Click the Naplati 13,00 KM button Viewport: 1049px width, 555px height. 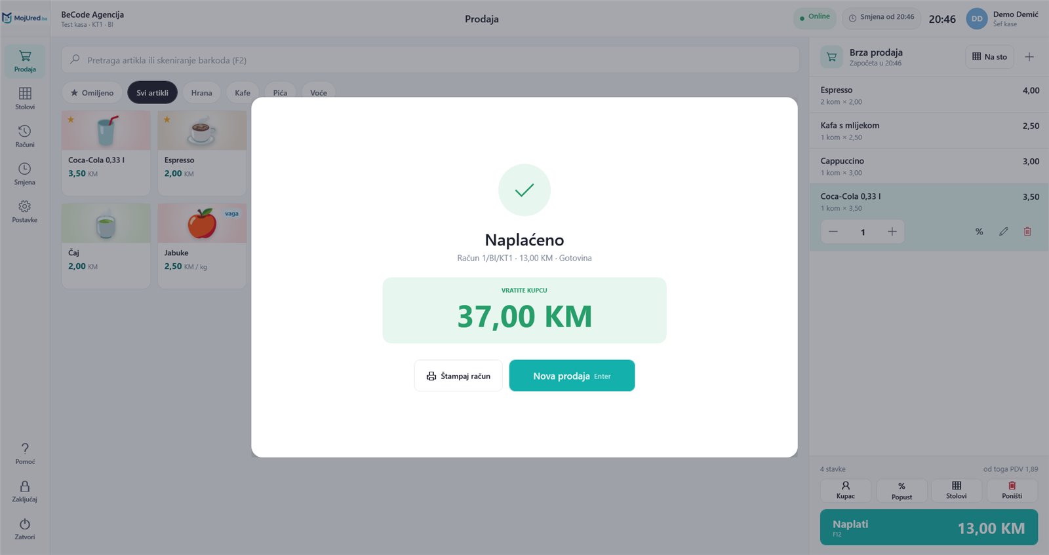pos(929,528)
